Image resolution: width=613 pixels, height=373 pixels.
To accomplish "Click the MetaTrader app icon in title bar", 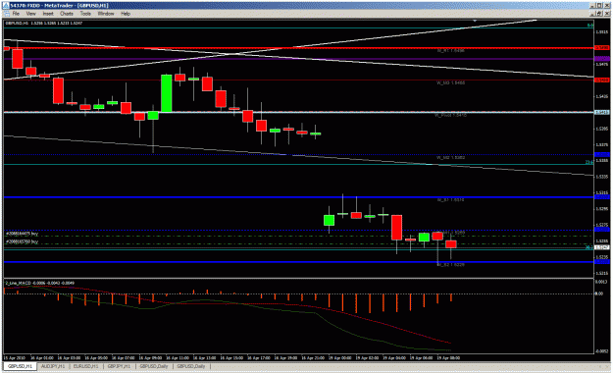I will [6, 6].
